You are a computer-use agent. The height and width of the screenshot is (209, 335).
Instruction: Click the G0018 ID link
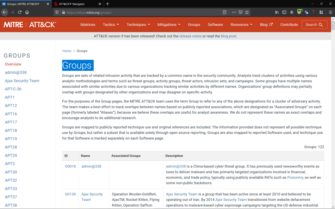coord(70,166)
